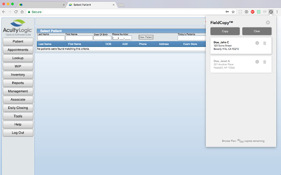Go back to previous page
This screenshot has height=175, width=281.
pos(4,12)
